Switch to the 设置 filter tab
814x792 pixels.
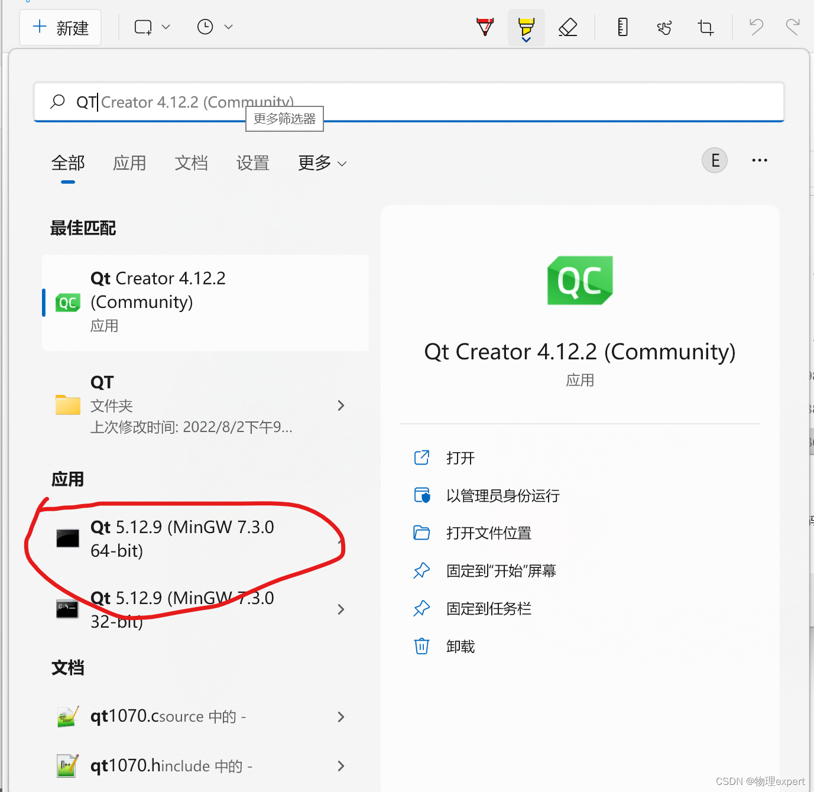(x=252, y=163)
